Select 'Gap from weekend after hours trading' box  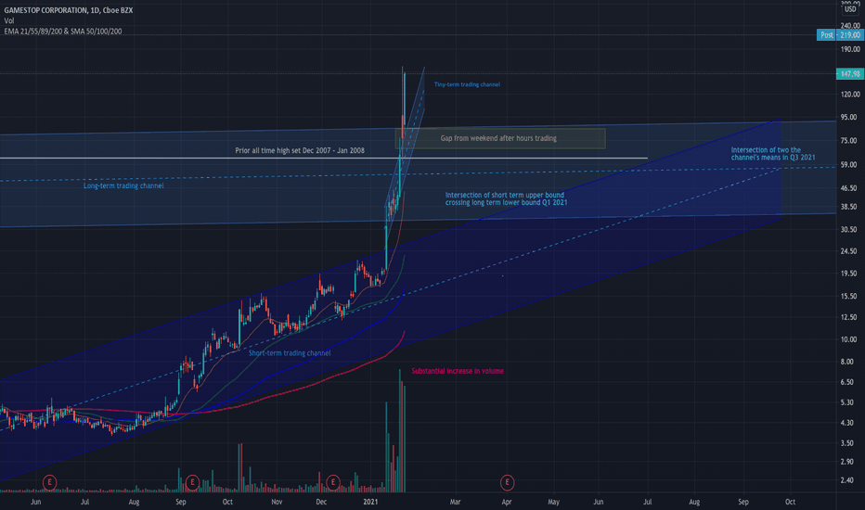500,138
